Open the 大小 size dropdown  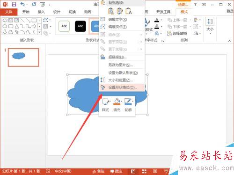click(210, 26)
